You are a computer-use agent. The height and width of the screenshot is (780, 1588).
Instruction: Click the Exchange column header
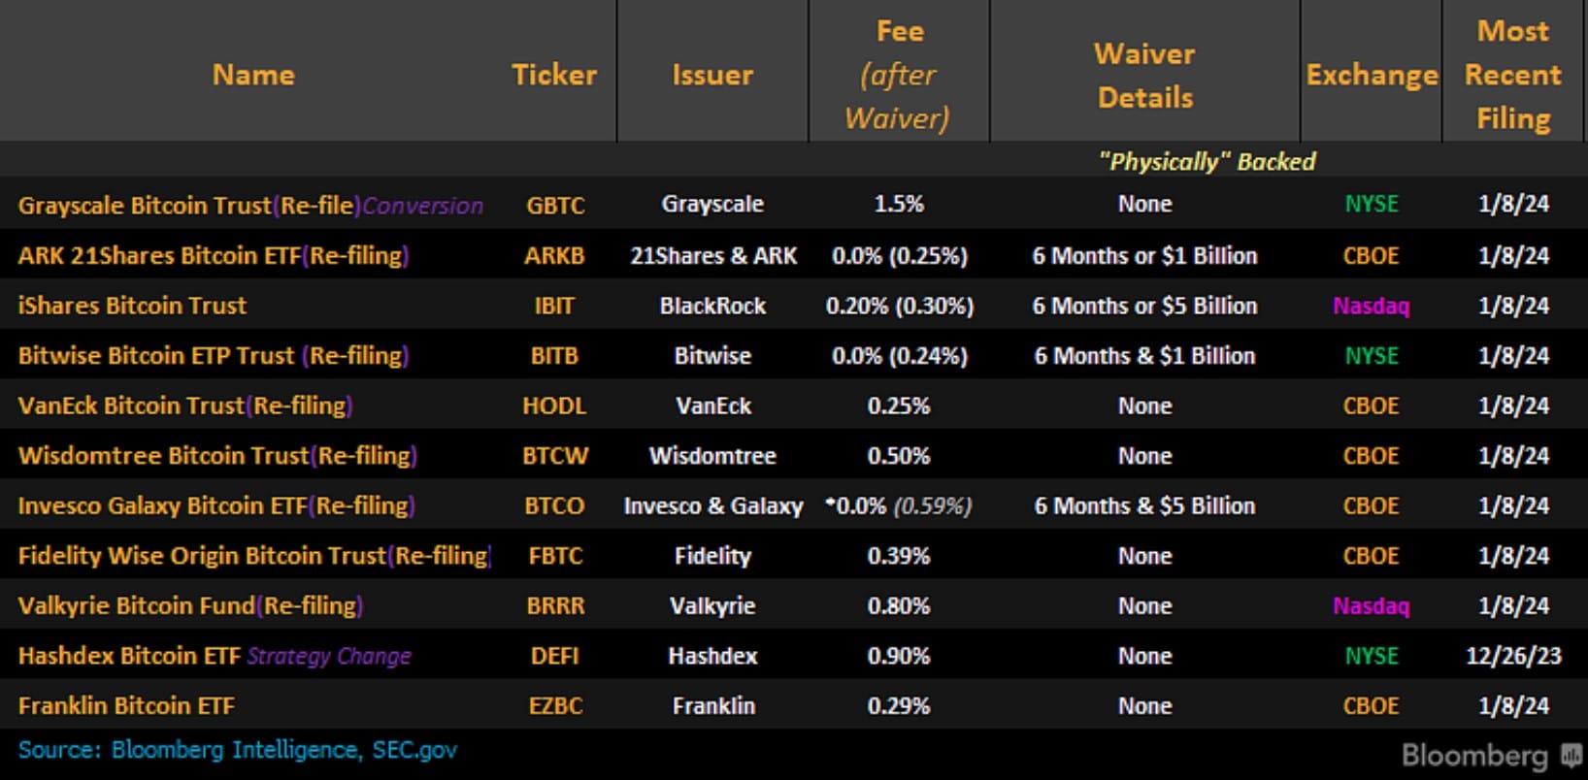(x=1372, y=75)
